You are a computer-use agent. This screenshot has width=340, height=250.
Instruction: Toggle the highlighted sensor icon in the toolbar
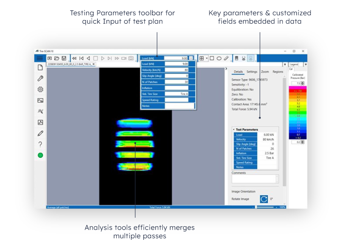[250, 58]
